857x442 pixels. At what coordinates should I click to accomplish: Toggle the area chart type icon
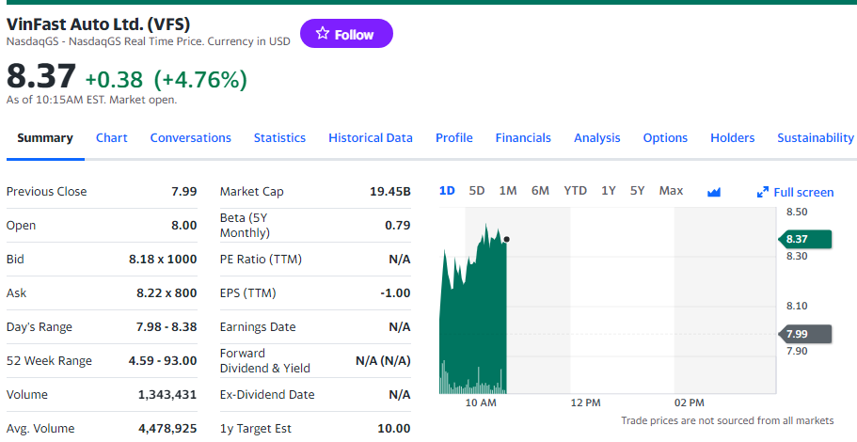click(713, 192)
